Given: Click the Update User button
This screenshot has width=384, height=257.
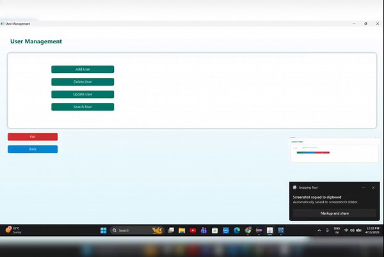Looking at the screenshot, I should [x=83, y=95].
